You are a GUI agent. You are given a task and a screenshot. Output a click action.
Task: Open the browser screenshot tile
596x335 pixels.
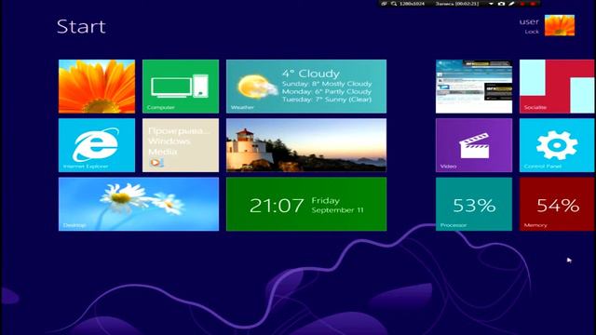pyautogui.click(x=474, y=87)
